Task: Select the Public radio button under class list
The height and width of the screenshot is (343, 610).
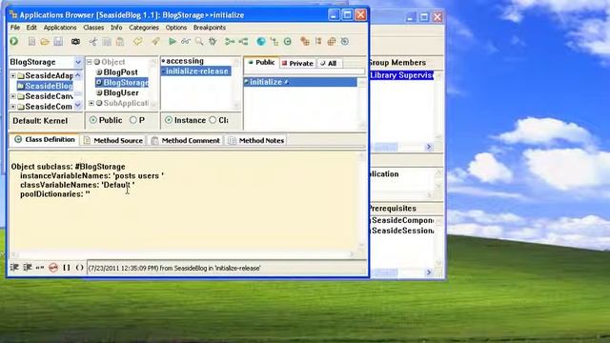Action: coord(93,120)
